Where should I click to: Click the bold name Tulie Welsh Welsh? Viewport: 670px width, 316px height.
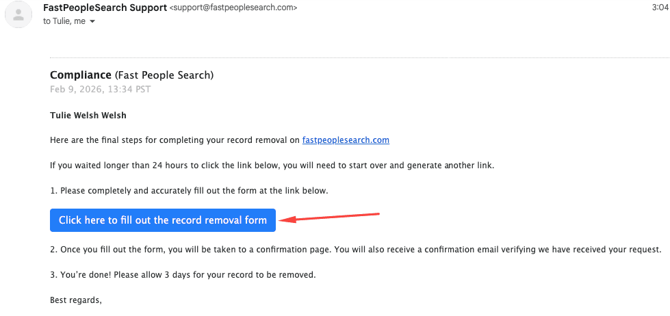point(88,116)
